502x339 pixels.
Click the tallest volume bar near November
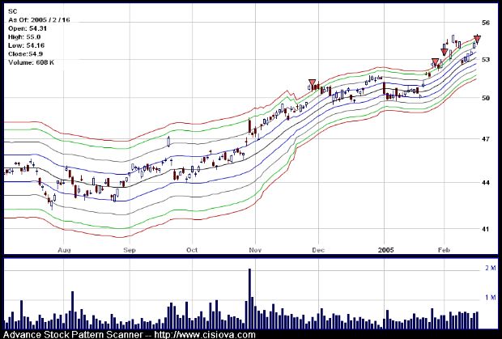click(x=249, y=299)
